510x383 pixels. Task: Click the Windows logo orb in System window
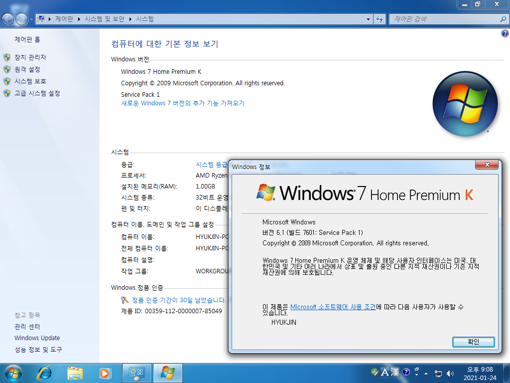(465, 104)
